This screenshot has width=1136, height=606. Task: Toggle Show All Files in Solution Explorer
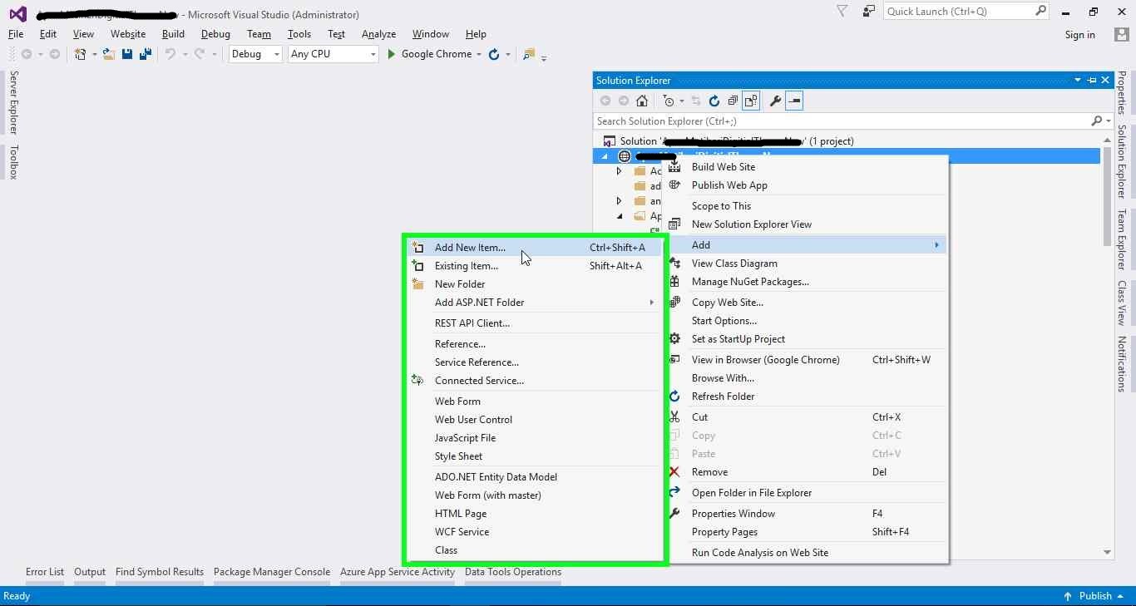751,101
